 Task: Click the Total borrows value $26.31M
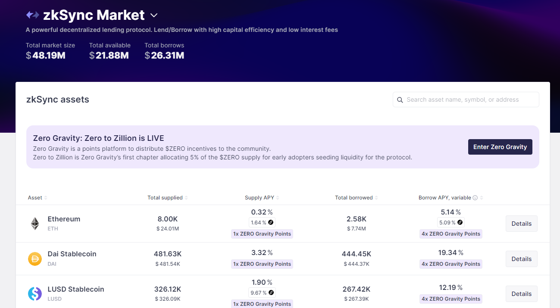click(x=164, y=55)
